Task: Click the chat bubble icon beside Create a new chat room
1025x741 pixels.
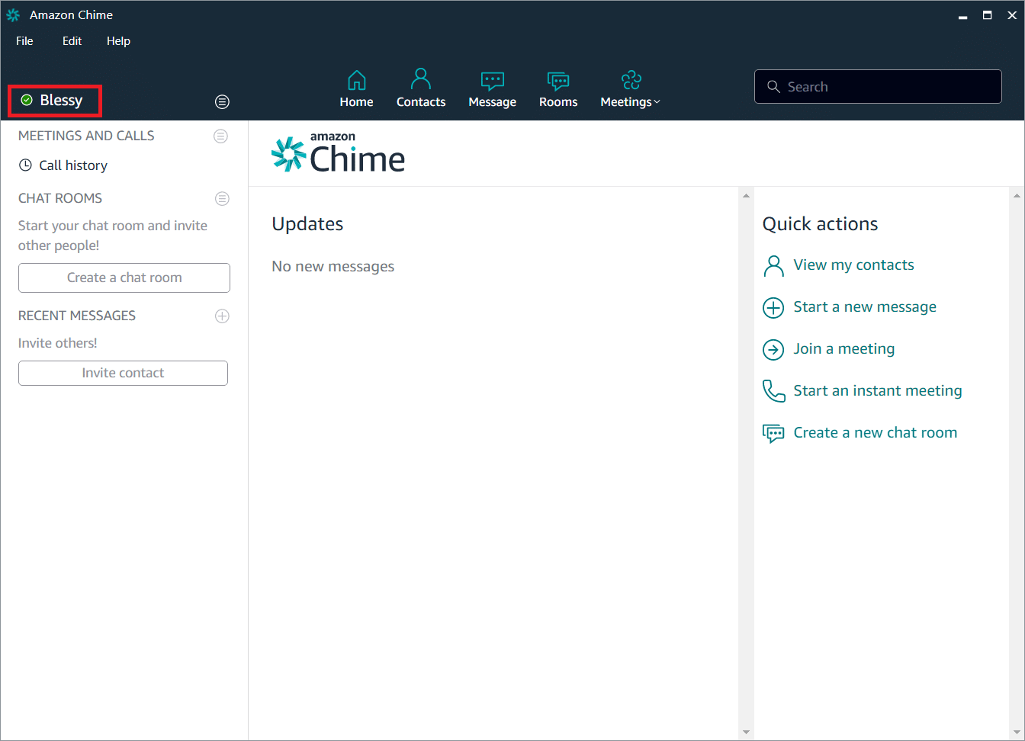Action: tap(773, 434)
